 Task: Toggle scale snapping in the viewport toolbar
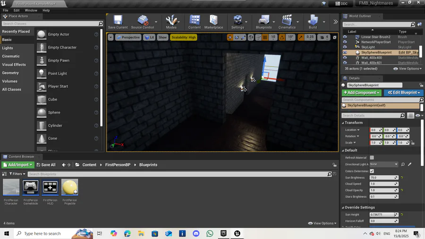[301, 37]
